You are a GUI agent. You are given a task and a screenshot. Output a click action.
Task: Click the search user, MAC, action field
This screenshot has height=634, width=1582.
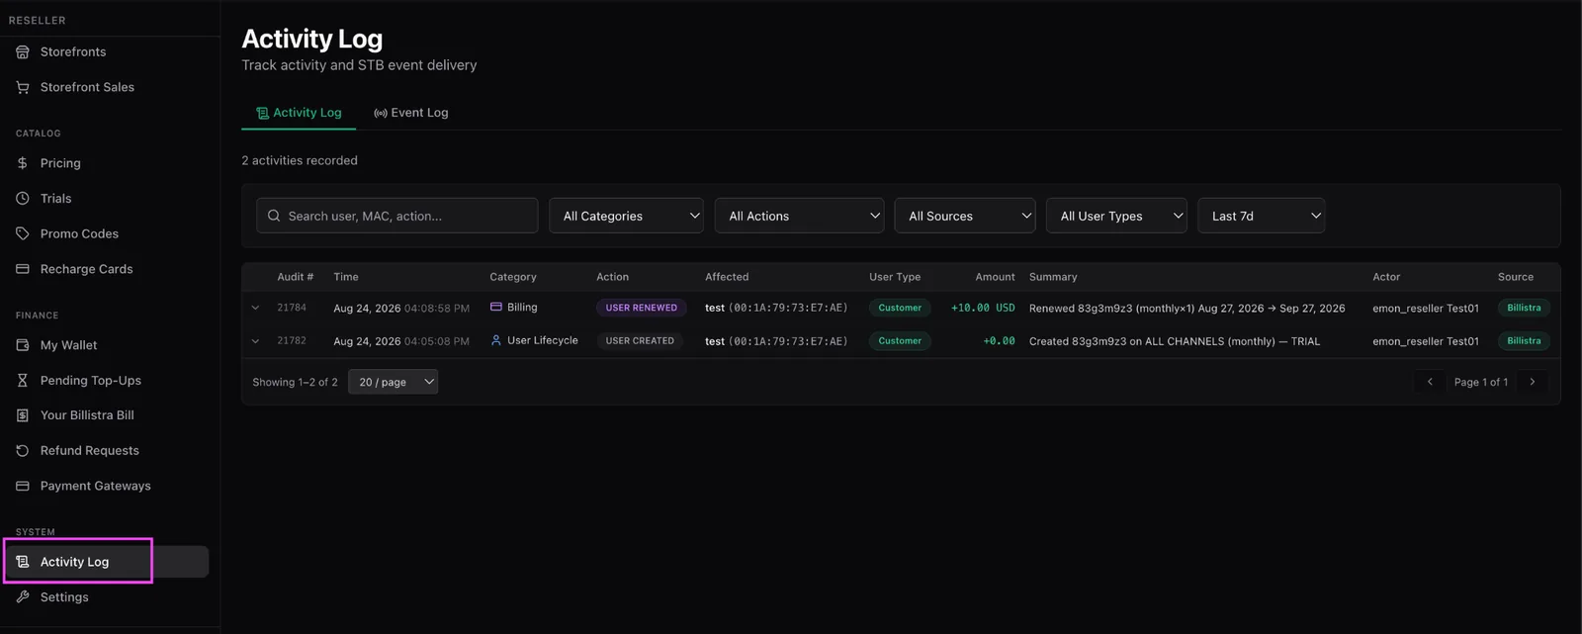397,216
